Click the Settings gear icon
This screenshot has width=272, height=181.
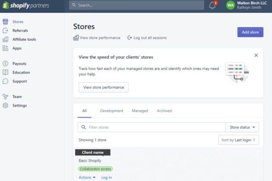coord(5,105)
